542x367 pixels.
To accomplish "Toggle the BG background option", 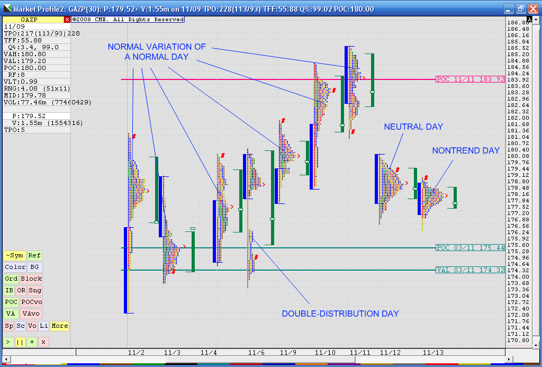I will pyautogui.click(x=34, y=267).
